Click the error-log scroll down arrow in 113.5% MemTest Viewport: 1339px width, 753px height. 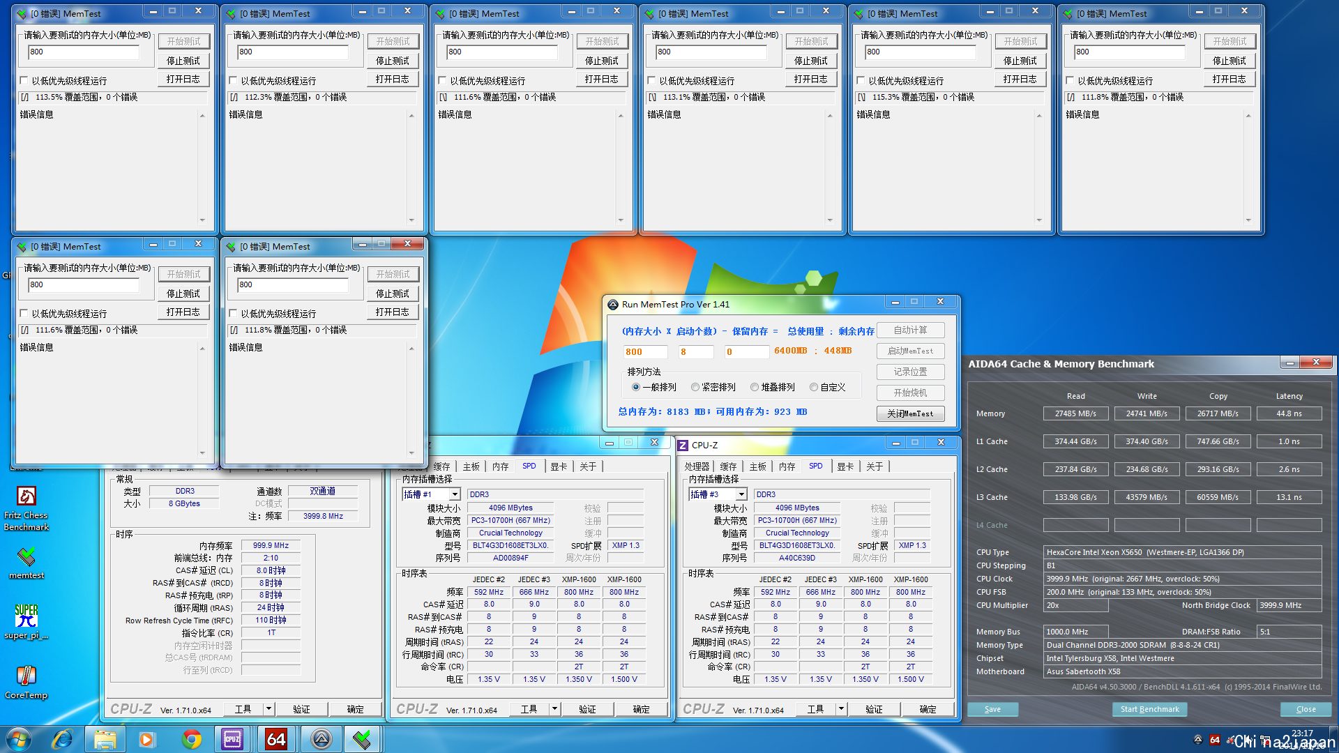pos(202,220)
